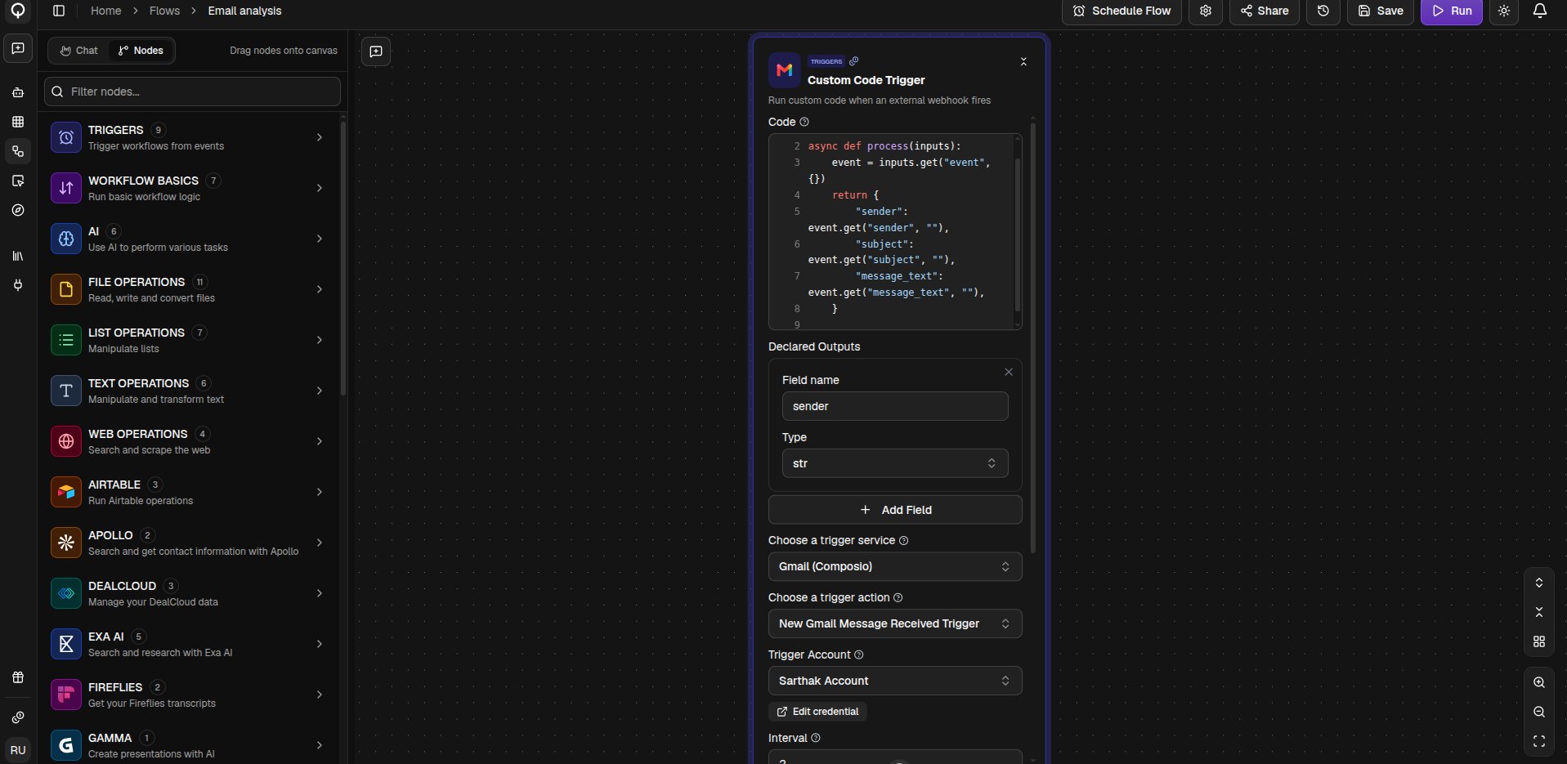Remove the sender declared output field
The height and width of the screenshot is (764, 1567).
[1009, 372]
